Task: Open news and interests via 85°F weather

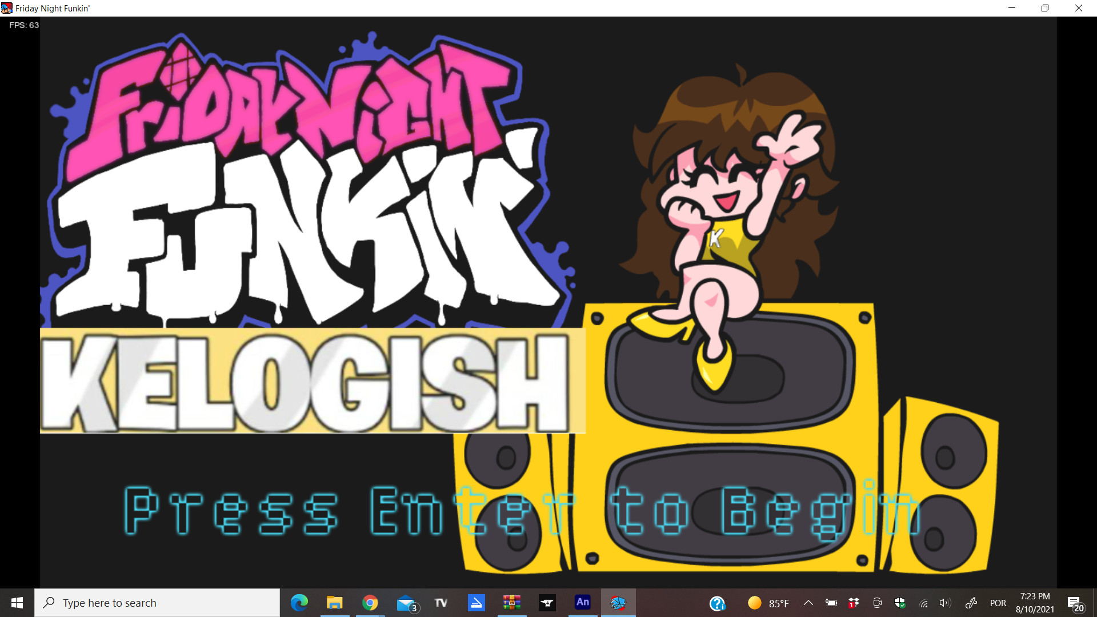Action: point(767,602)
